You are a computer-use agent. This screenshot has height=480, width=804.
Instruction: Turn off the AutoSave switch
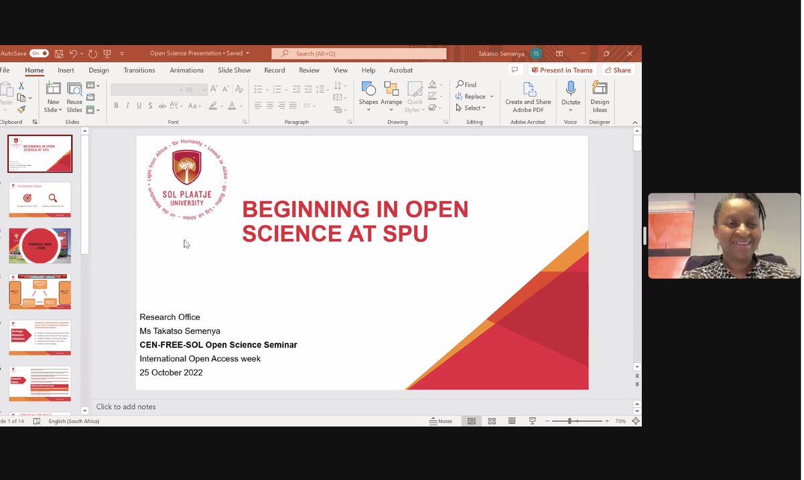[x=39, y=54]
